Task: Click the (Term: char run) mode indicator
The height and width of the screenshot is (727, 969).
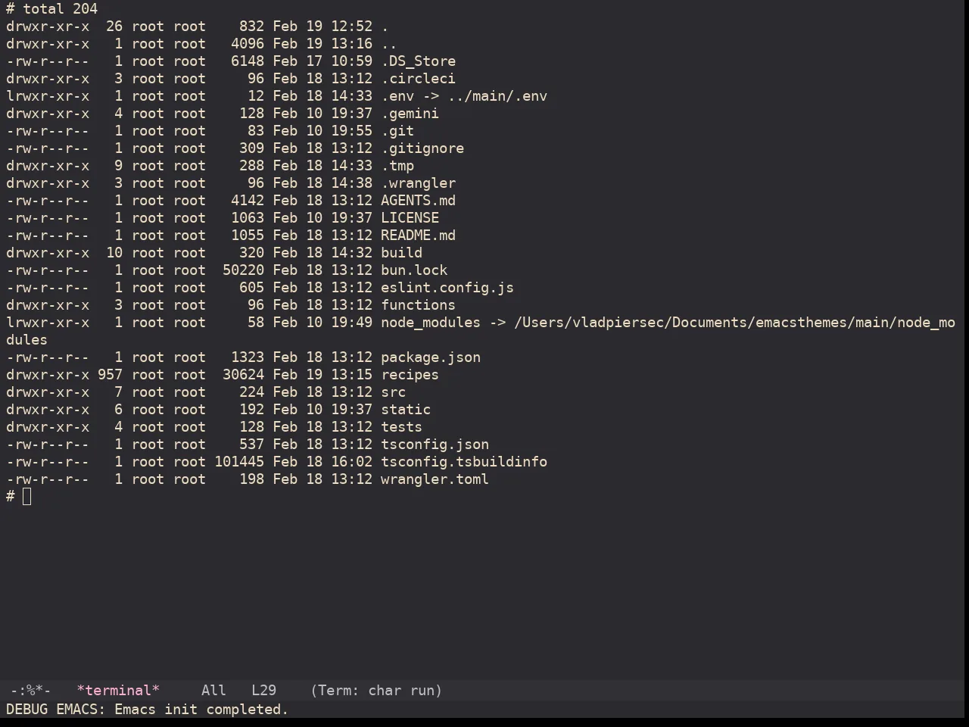Action: [376, 691]
